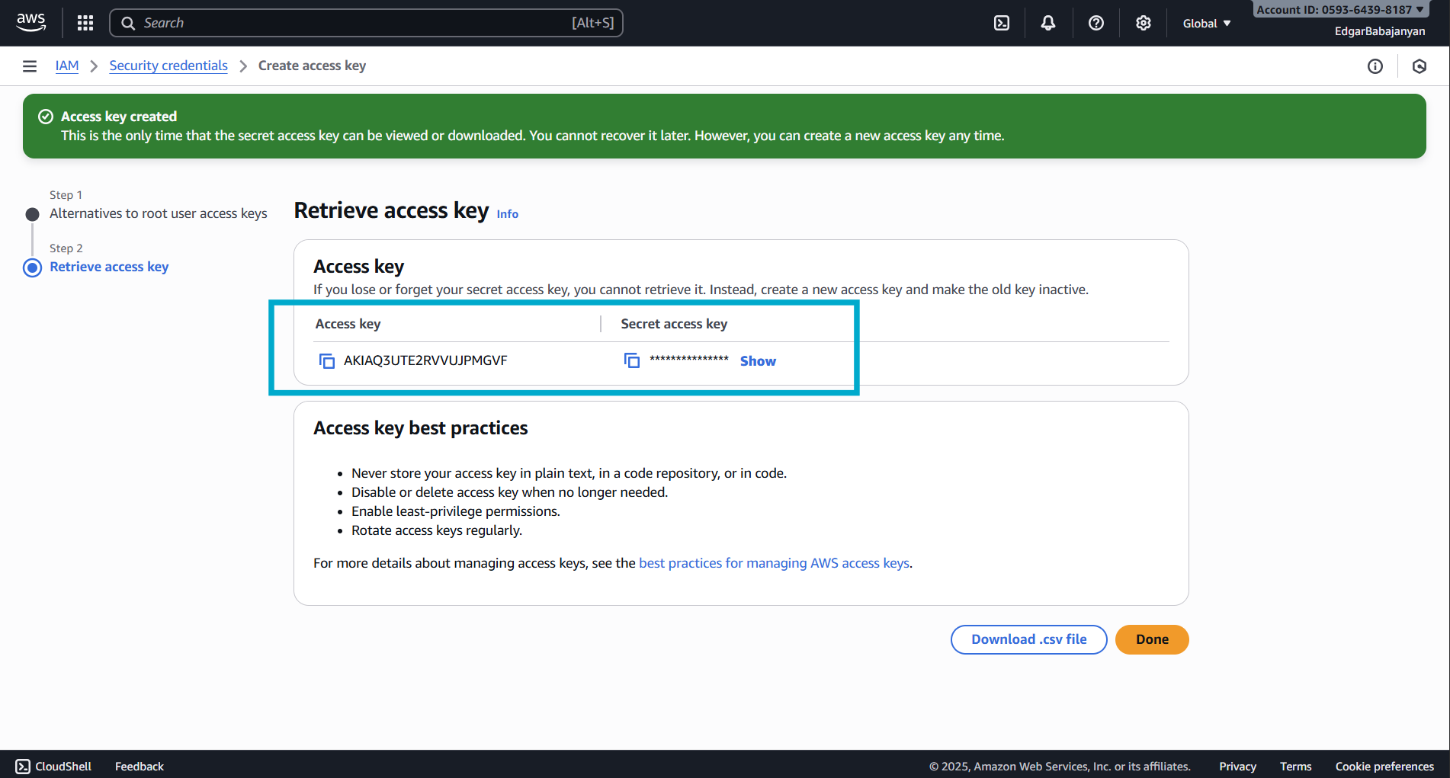Viewport: 1450px width, 778px height.
Task: Copy the access key AKIAQ3UTE2RVVUJPMGVF
Action: [x=327, y=360]
